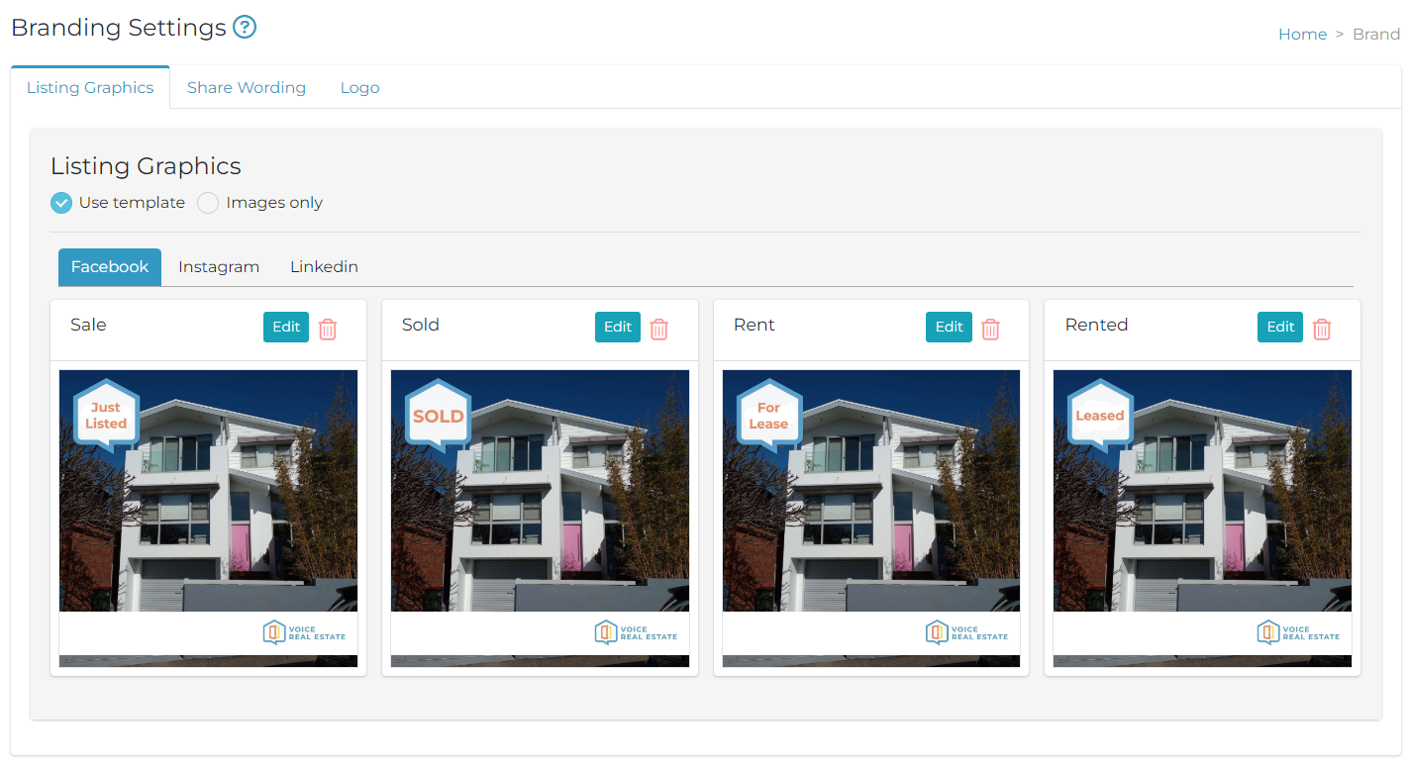The width and height of the screenshot is (1409, 764).
Task: Click the Branding Settings page title
Action: 119,28
